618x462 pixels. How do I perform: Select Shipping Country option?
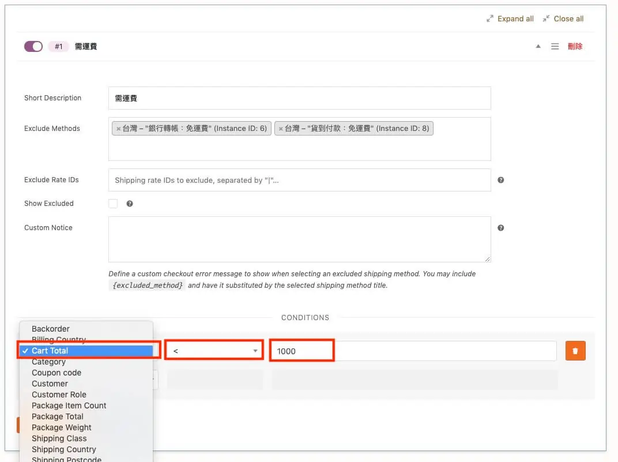click(x=86, y=450)
